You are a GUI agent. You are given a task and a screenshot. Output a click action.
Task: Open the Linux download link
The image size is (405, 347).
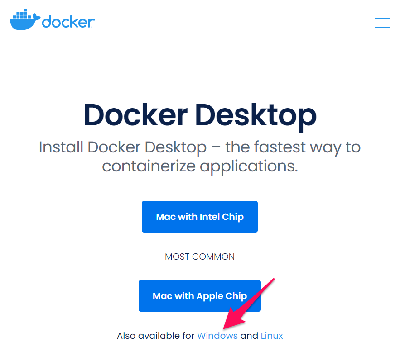[272, 336]
